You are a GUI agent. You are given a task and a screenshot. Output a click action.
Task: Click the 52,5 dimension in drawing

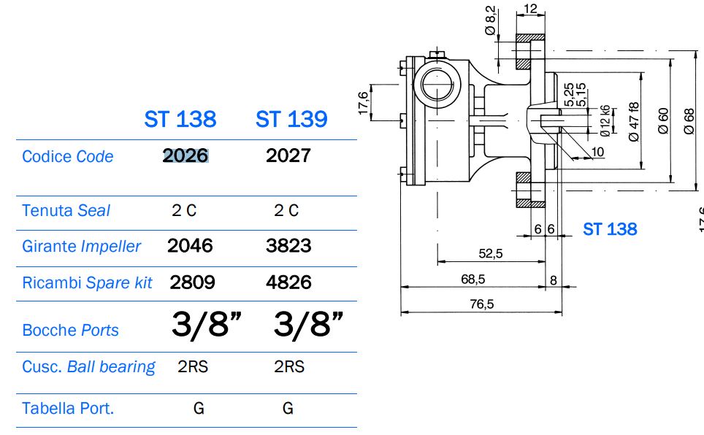(490, 254)
